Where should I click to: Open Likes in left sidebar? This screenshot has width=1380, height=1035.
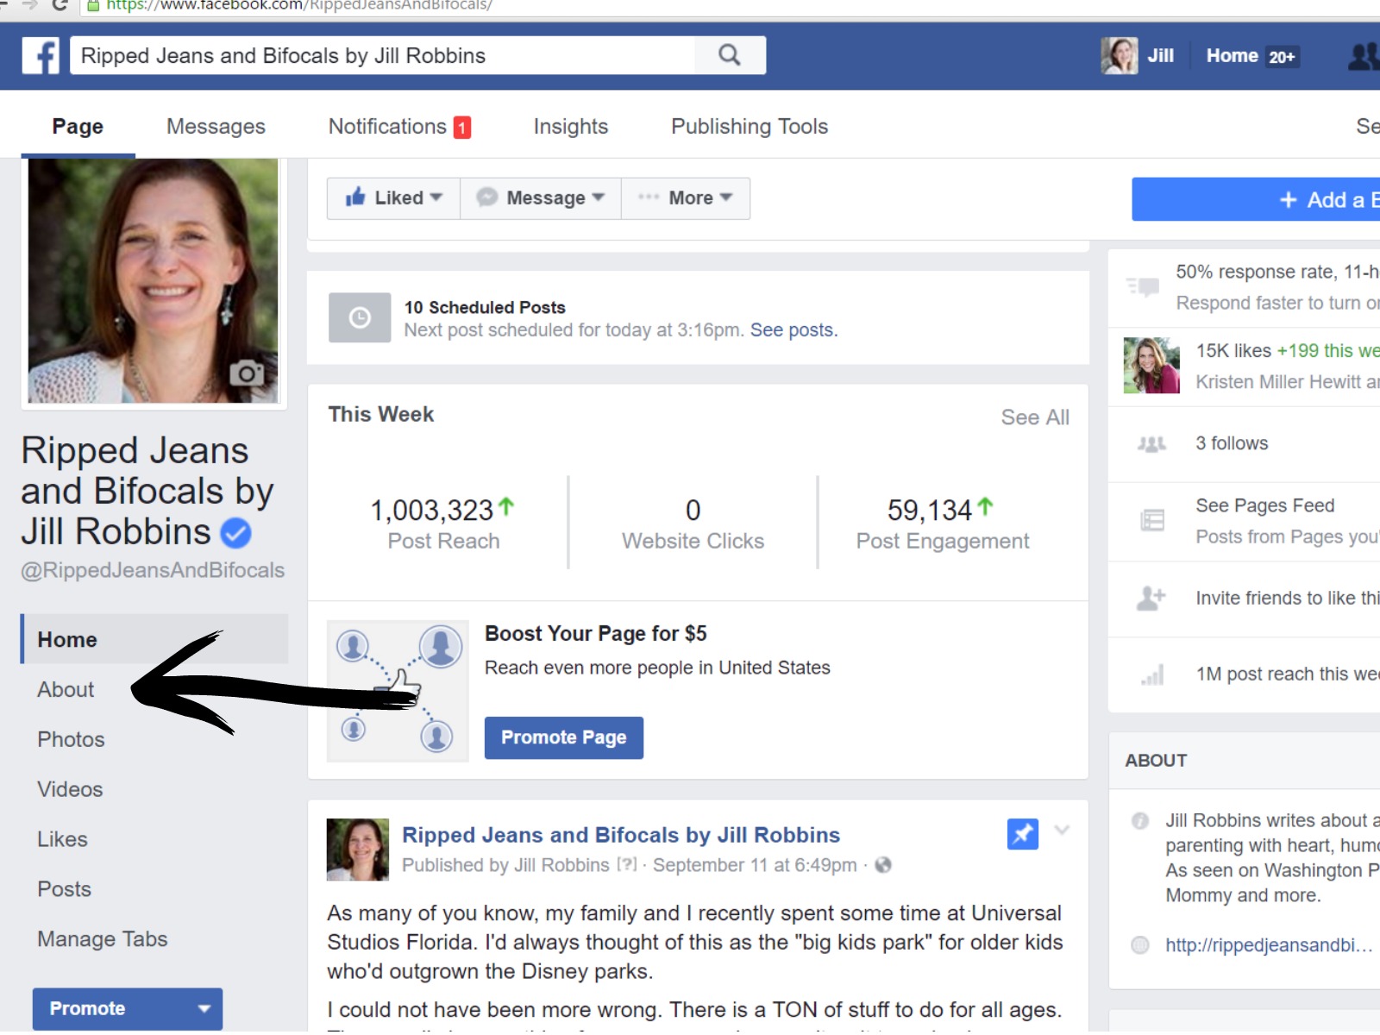62,839
